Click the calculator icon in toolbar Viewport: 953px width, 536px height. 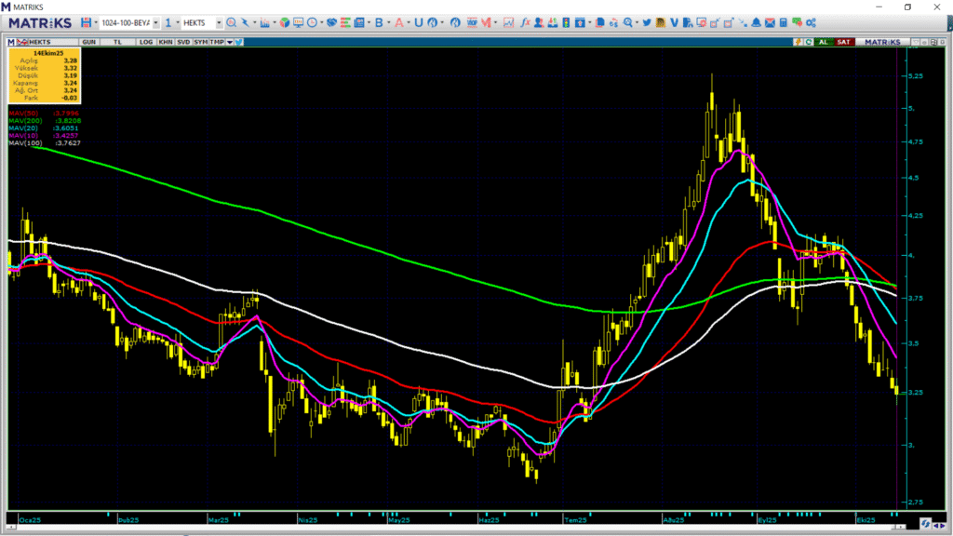(x=783, y=22)
